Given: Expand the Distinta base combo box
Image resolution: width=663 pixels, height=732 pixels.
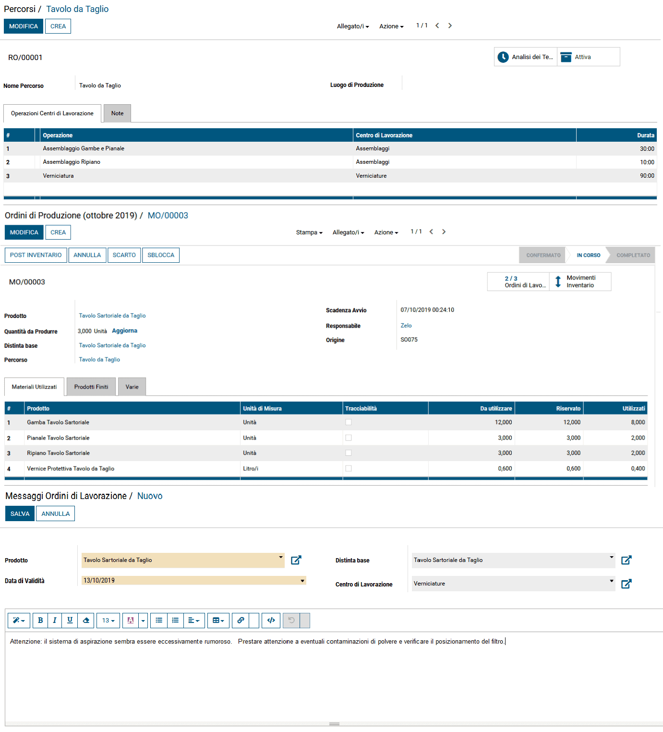Looking at the screenshot, I should pyautogui.click(x=612, y=557).
